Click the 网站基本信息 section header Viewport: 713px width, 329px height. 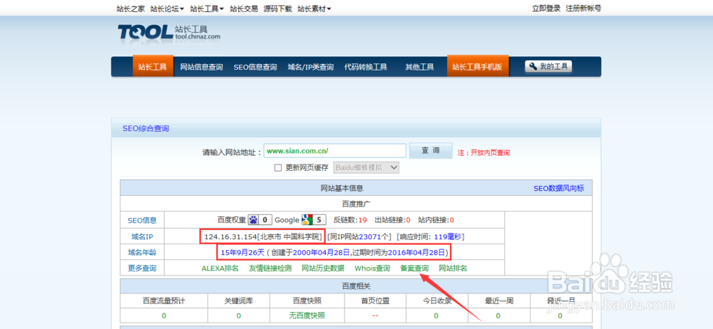coord(342,188)
